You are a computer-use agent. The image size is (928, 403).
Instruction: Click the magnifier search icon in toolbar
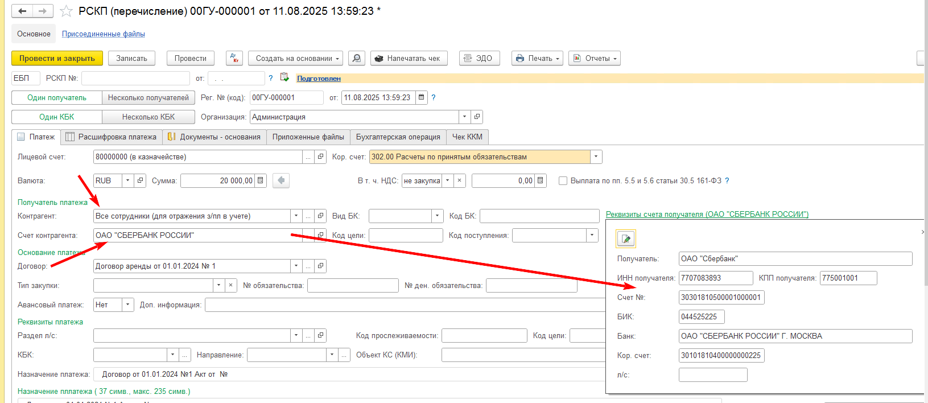(x=356, y=58)
